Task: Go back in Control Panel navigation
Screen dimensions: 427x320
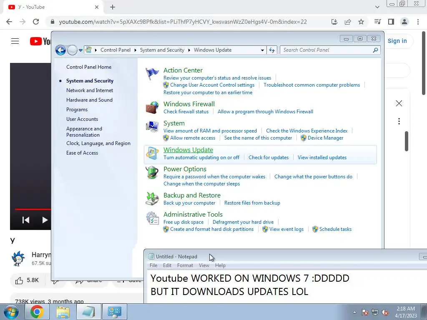Action: point(60,50)
